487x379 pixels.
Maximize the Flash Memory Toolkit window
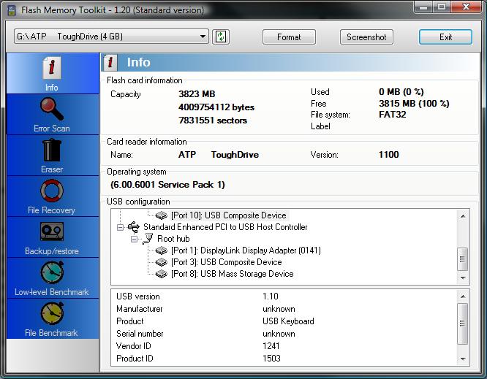(442, 7)
